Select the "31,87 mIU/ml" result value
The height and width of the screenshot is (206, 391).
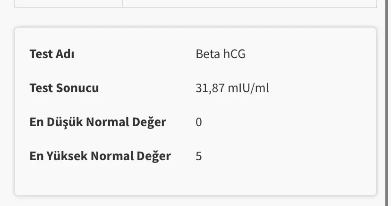(x=232, y=88)
